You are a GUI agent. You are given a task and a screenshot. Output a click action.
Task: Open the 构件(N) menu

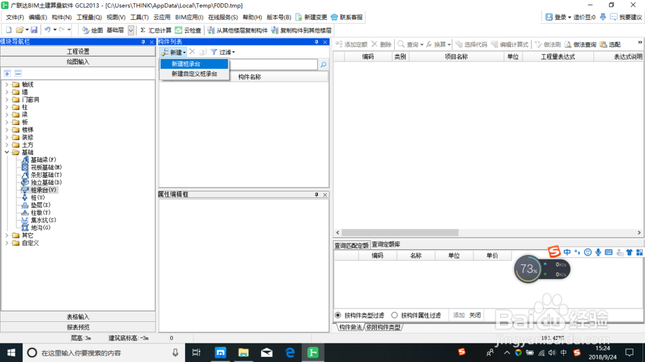pos(62,17)
